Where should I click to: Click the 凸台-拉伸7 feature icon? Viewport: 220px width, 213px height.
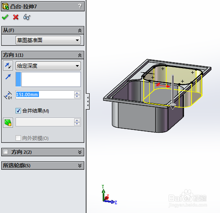tap(5, 6)
